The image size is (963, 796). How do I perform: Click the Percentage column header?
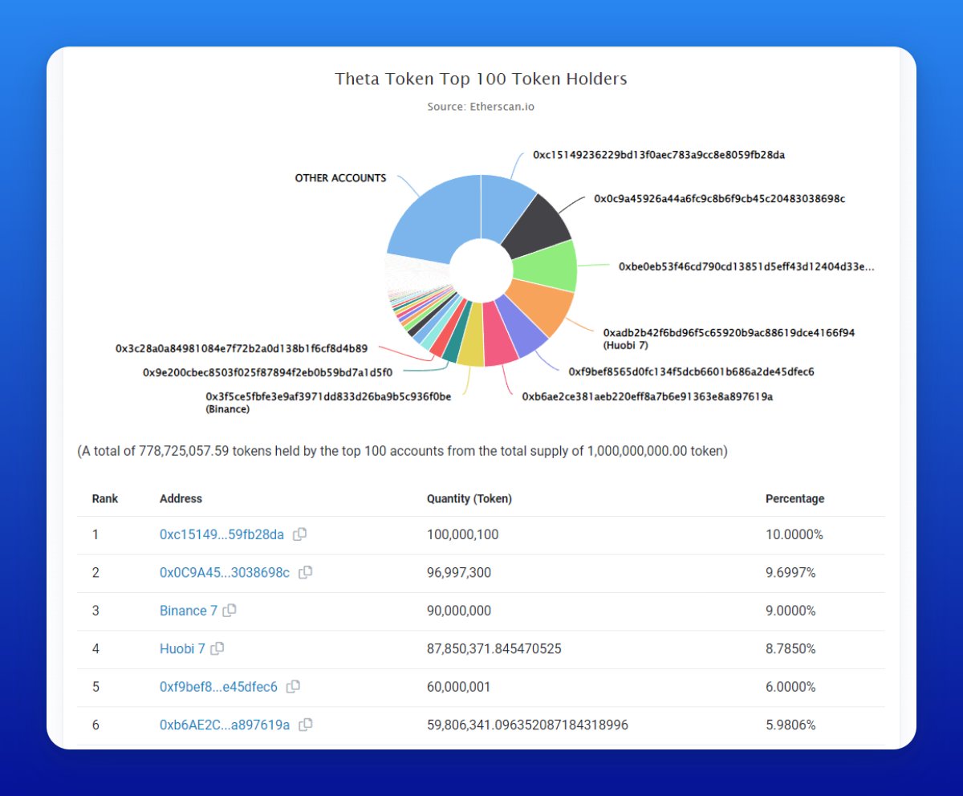[794, 498]
